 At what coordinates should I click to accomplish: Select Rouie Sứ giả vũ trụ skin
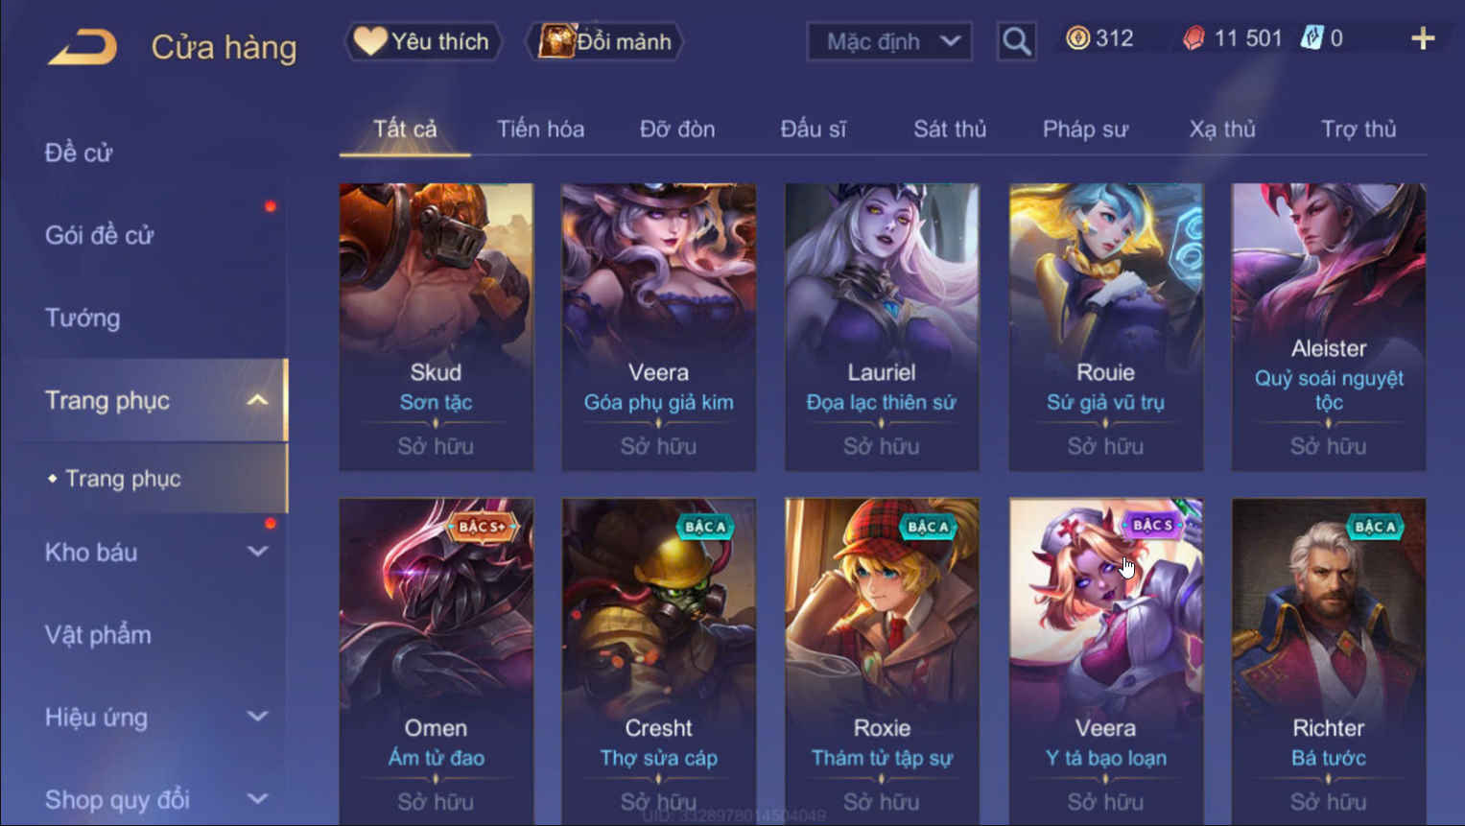pyautogui.click(x=1105, y=326)
